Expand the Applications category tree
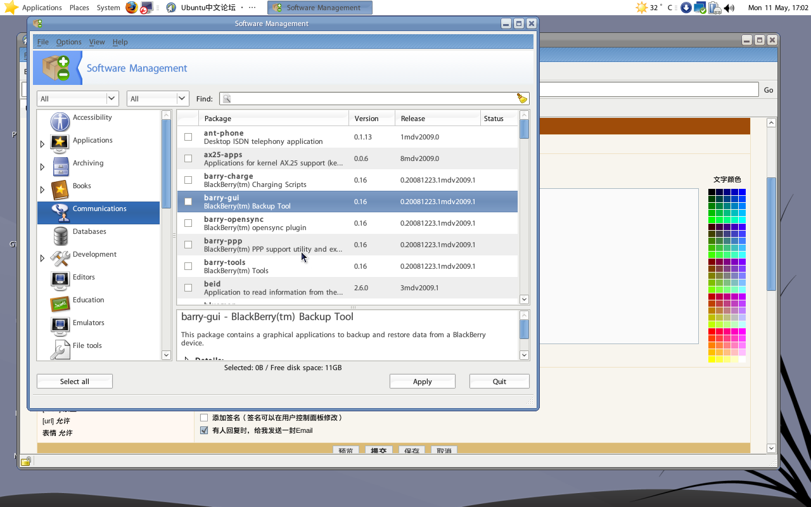This screenshot has height=507, width=811. pyautogui.click(x=42, y=144)
